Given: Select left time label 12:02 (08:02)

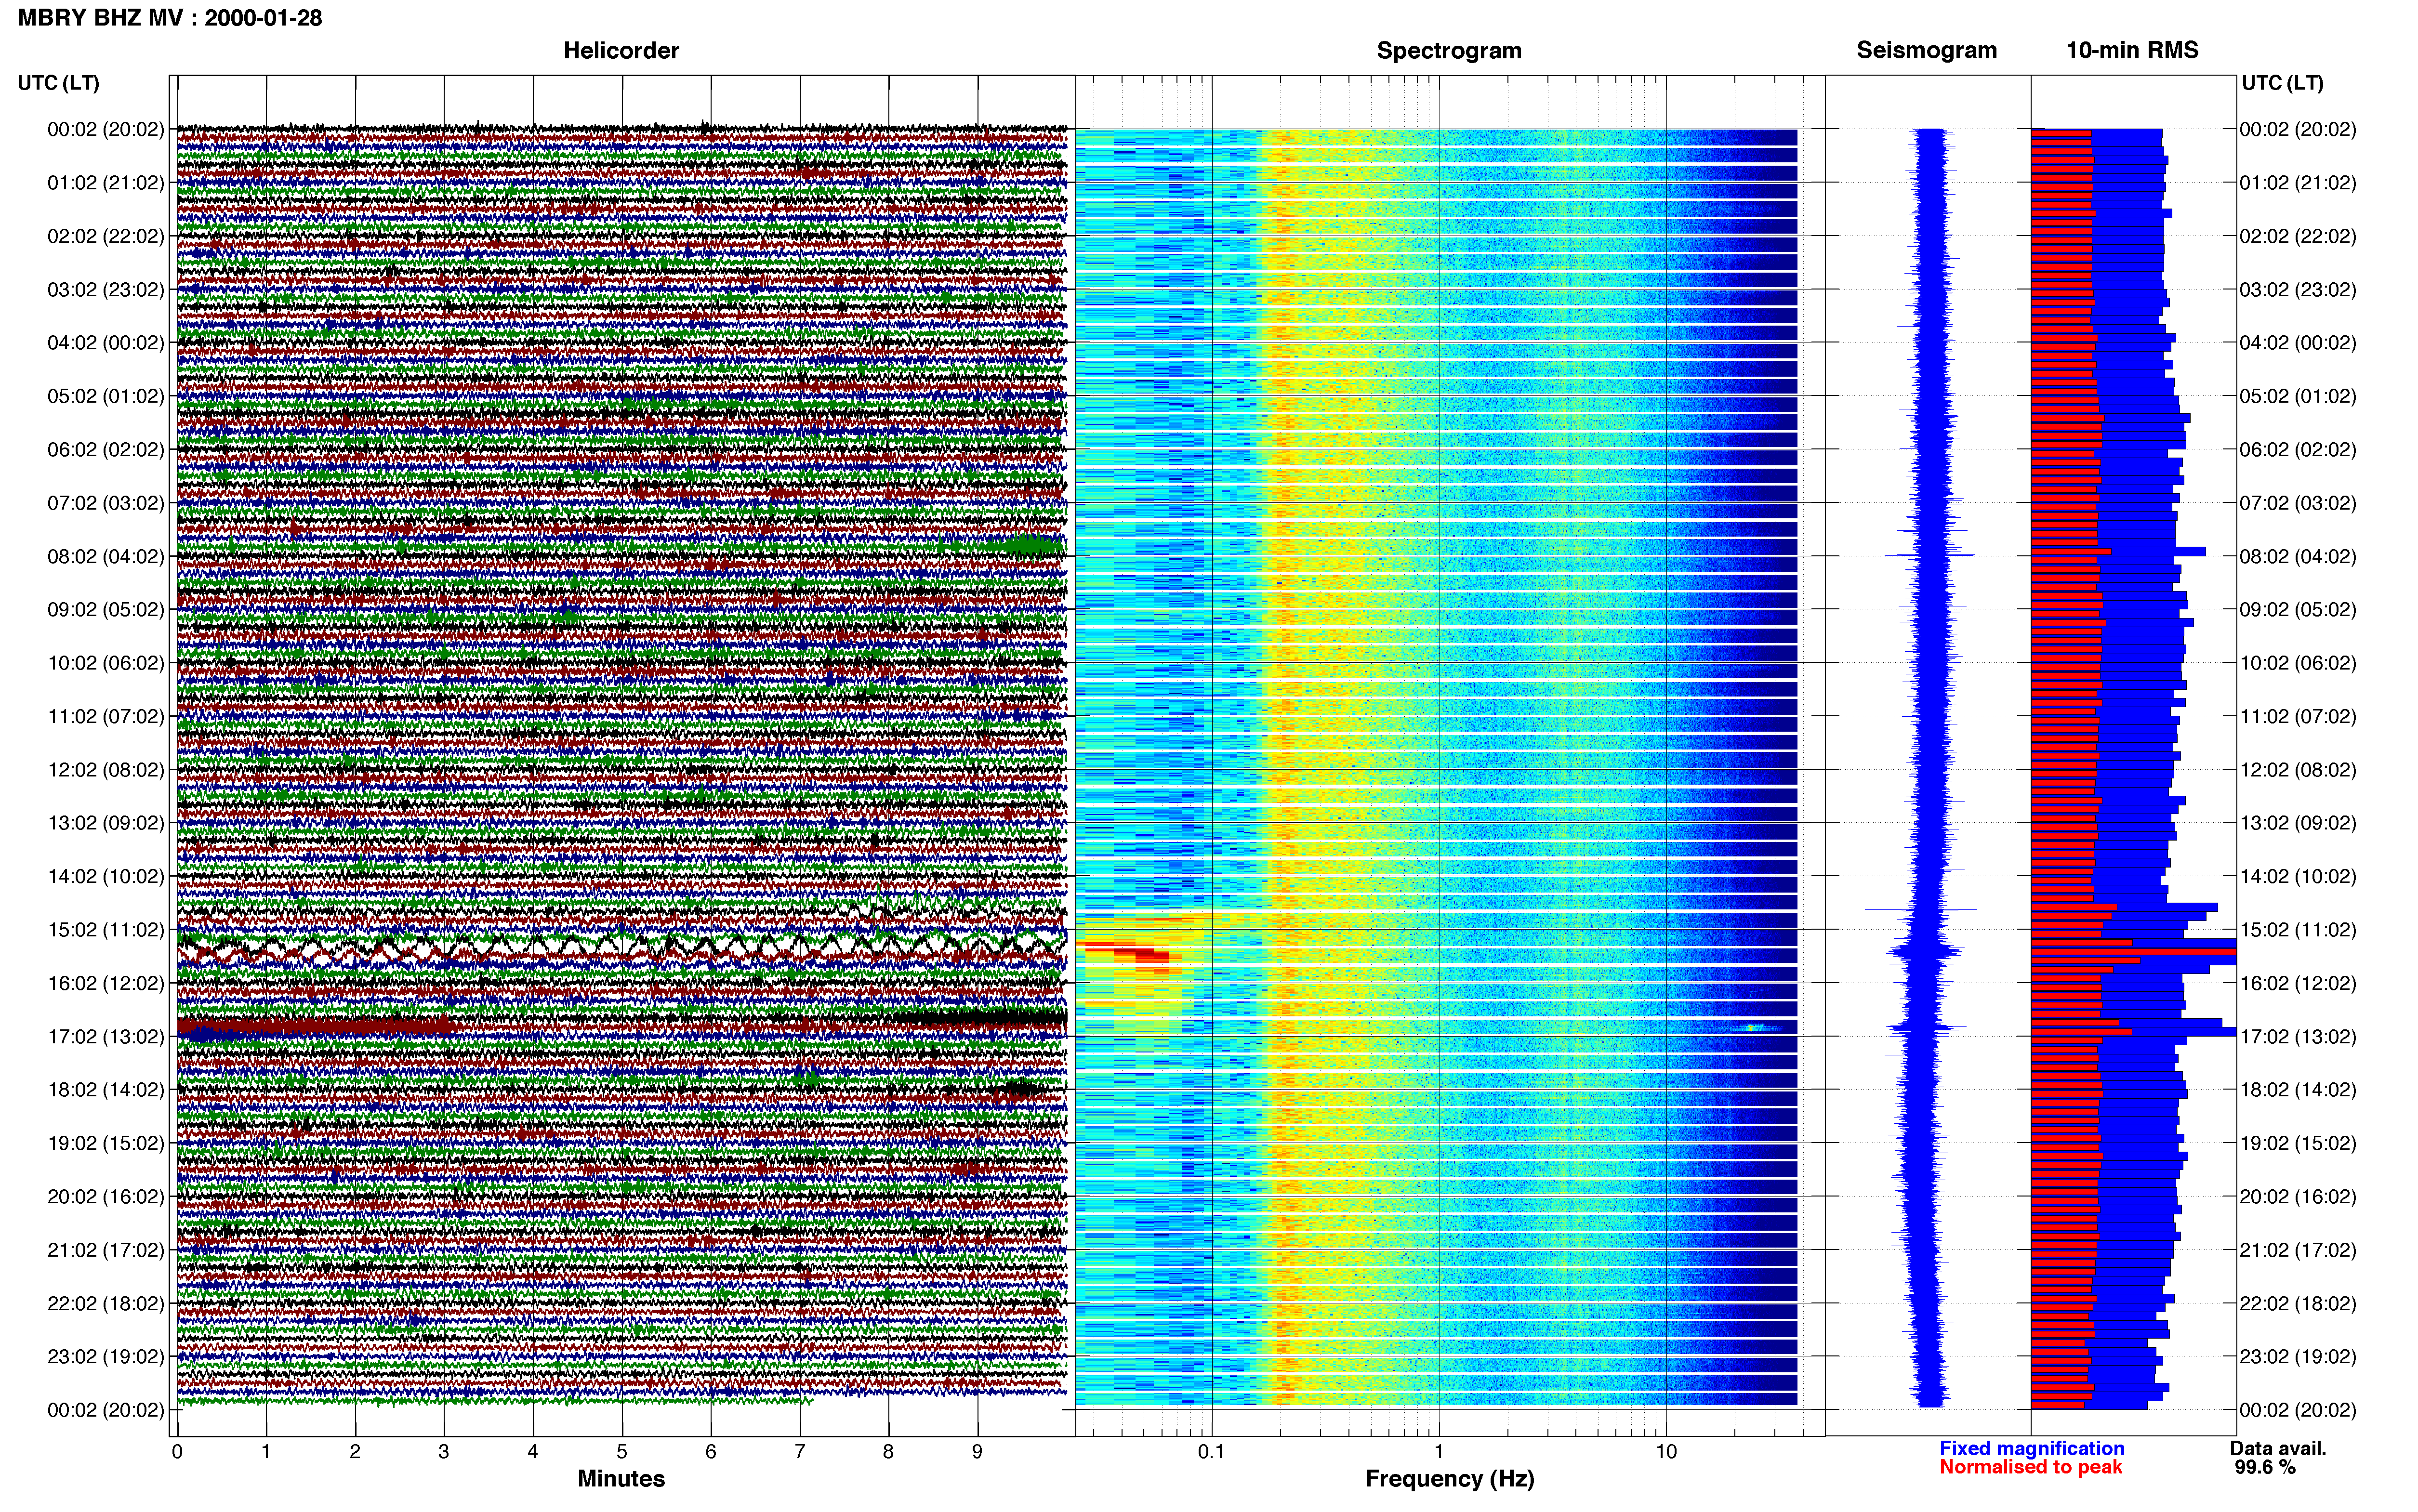Looking at the screenshot, I should tap(106, 770).
